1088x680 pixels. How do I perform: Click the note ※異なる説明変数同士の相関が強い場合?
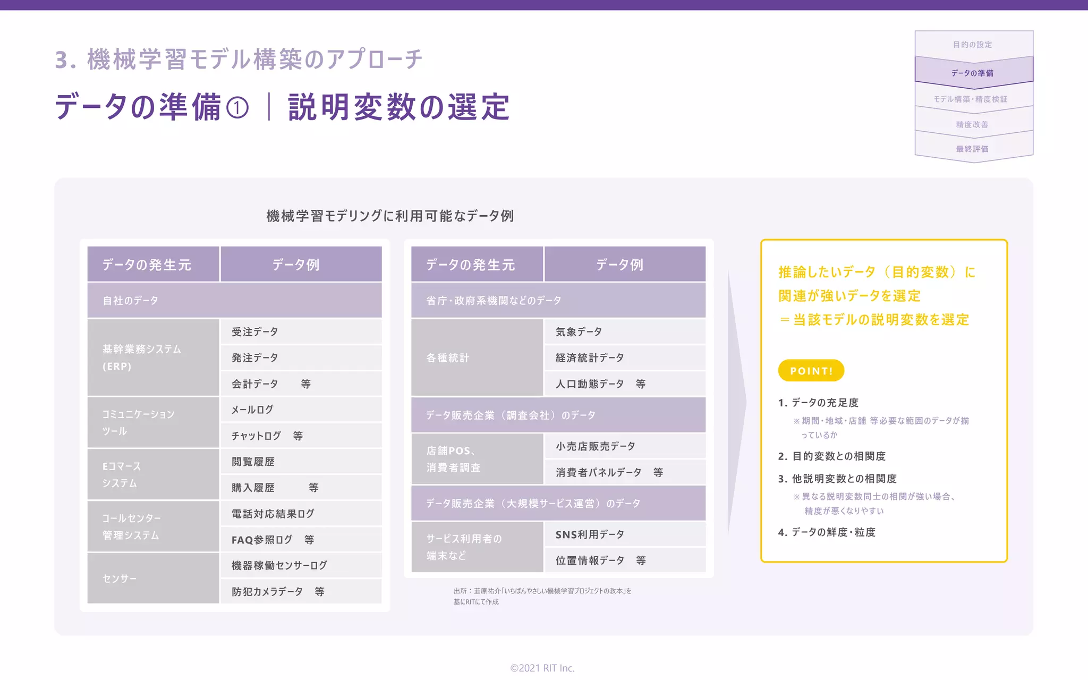(x=874, y=504)
